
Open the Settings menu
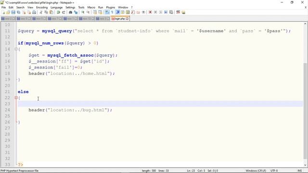(x=70, y=7)
